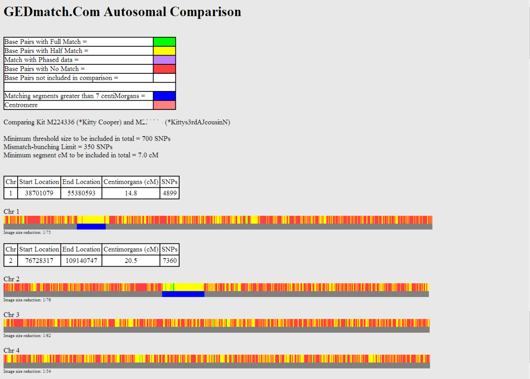Select the red No Match color swatch

(164, 69)
